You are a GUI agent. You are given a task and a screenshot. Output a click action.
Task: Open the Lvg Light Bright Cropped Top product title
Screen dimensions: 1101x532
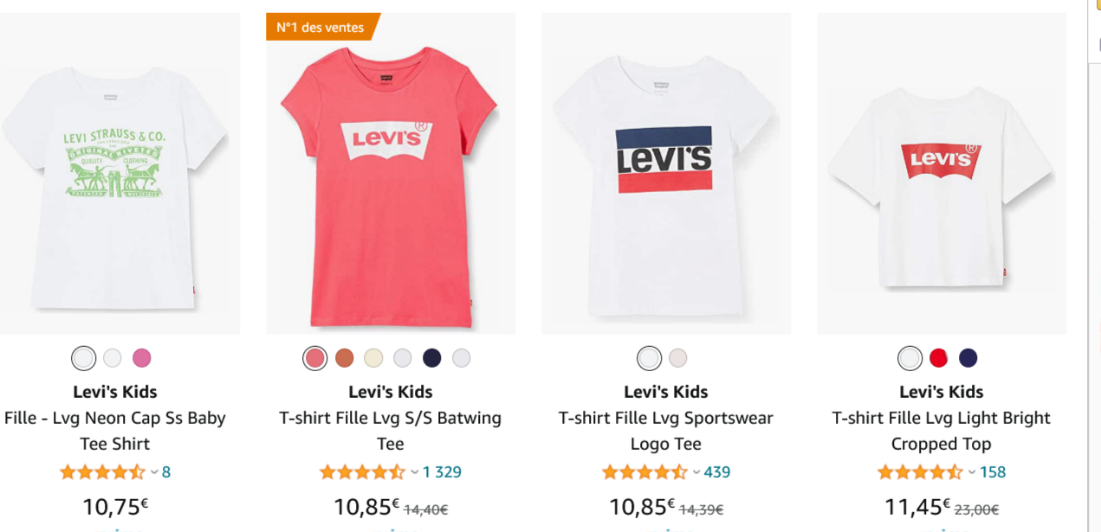point(942,430)
